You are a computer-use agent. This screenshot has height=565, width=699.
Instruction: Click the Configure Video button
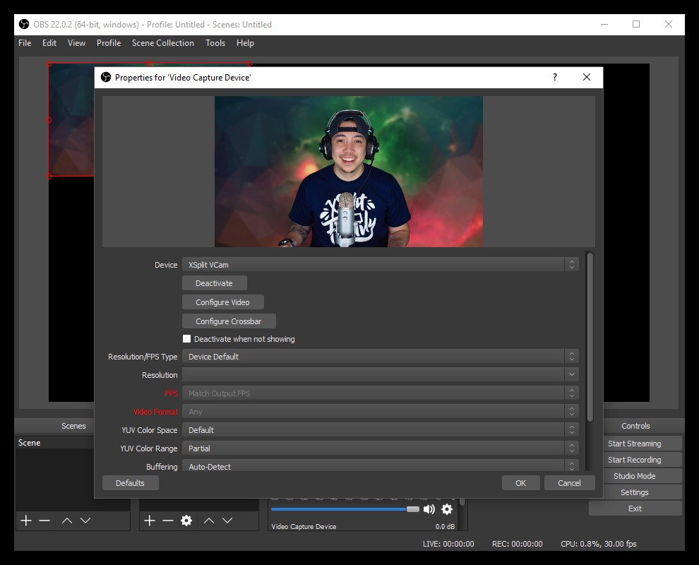(222, 302)
